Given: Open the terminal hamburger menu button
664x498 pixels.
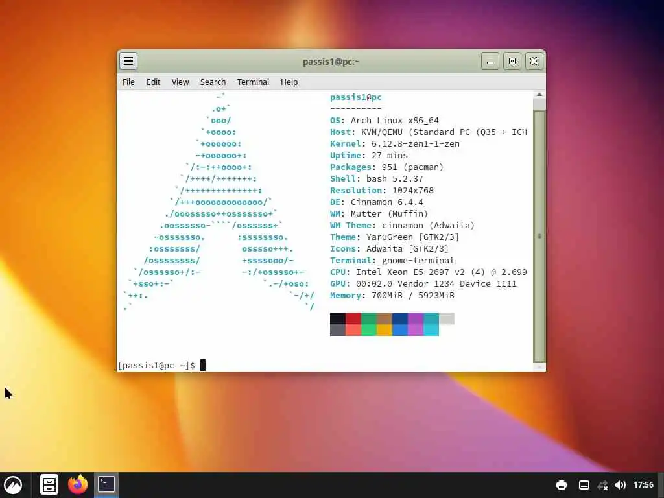Looking at the screenshot, I should pos(128,61).
